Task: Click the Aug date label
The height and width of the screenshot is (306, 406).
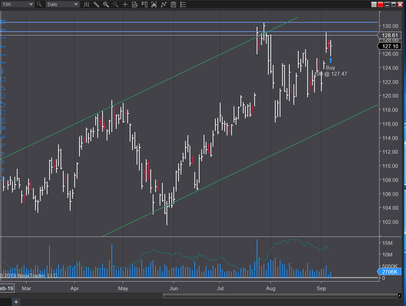Action: (x=270, y=288)
